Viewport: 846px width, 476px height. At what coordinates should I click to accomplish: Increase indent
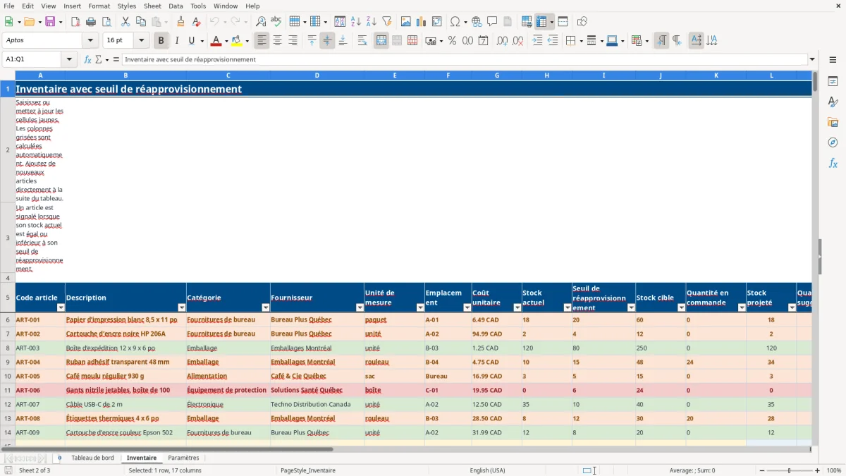pyautogui.click(x=537, y=41)
